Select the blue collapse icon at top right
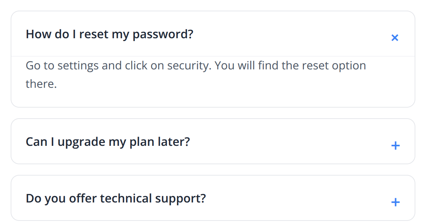The width and height of the screenshot is (426, 223). pyautogui.click(x=395, y=37)
